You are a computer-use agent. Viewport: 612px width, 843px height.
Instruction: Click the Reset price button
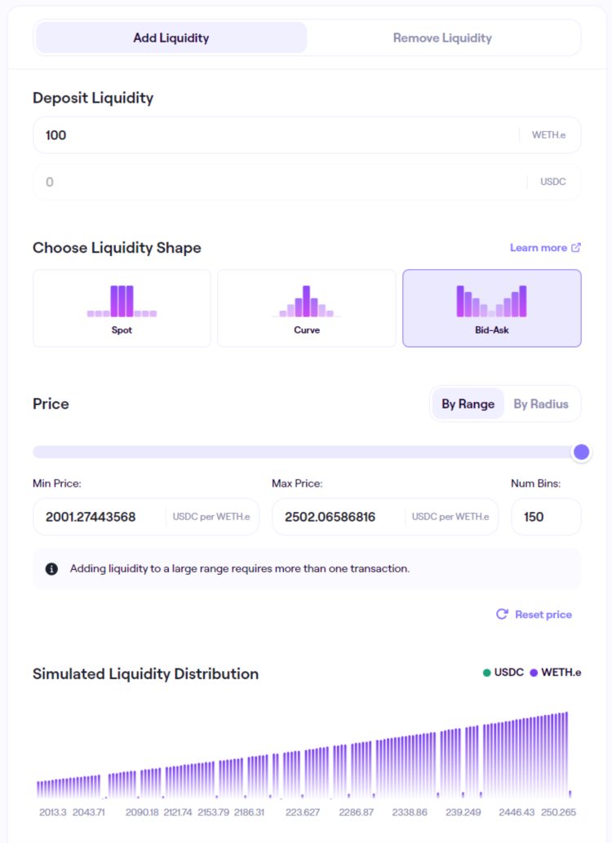(x=533, y=614)
